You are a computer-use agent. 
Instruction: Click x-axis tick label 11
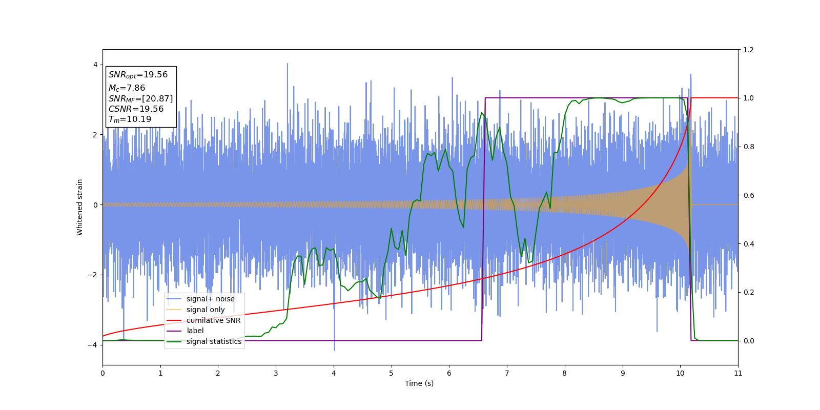pos(738,374)
